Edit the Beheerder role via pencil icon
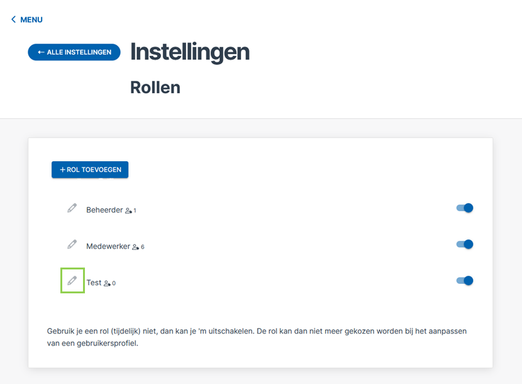The image size is (522, 384). coord(72,208)
